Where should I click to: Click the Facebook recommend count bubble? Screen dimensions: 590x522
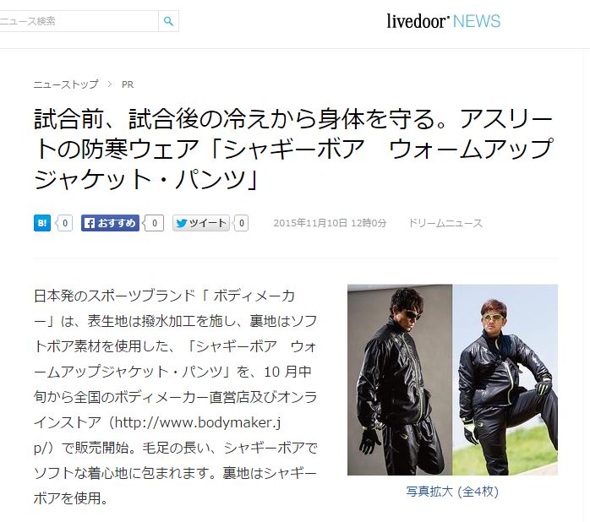[x=154, y=223]
